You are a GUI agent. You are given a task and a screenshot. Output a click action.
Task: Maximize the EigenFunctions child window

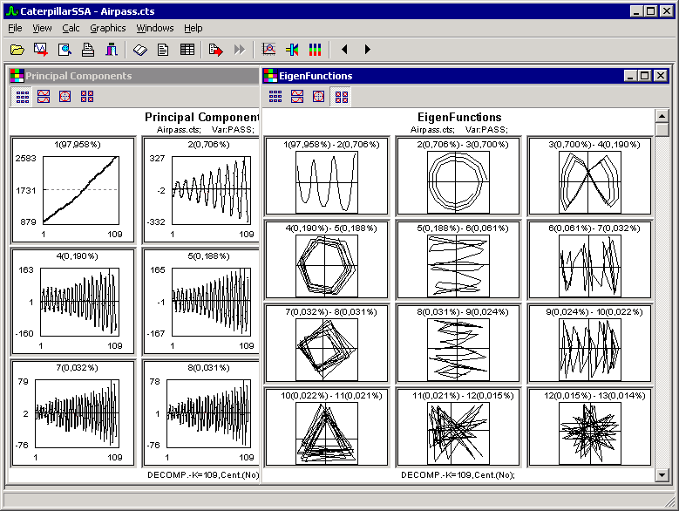pyautogui.click(x=645, y=76)
